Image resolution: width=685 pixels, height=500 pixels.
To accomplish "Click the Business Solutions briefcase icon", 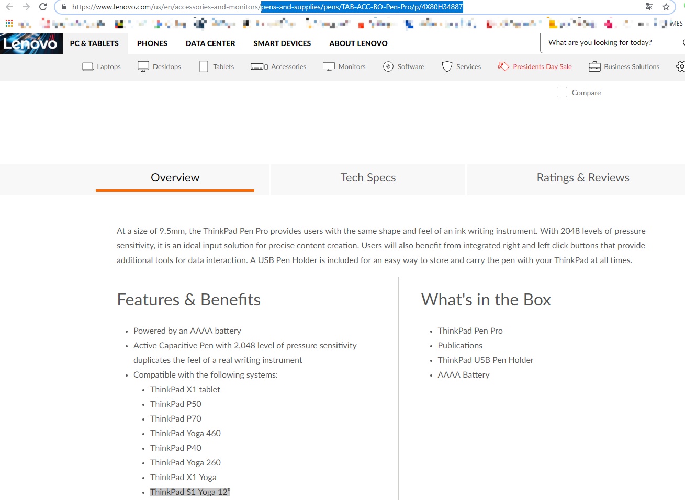I will [x=594, y=66].
